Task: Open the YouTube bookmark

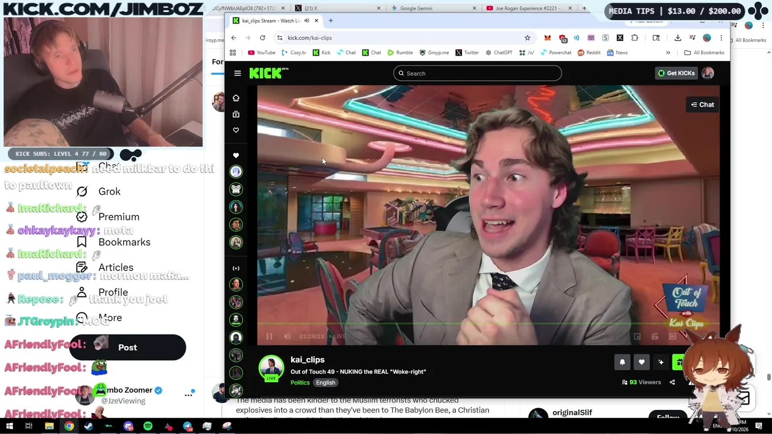Action: [262, 52]
